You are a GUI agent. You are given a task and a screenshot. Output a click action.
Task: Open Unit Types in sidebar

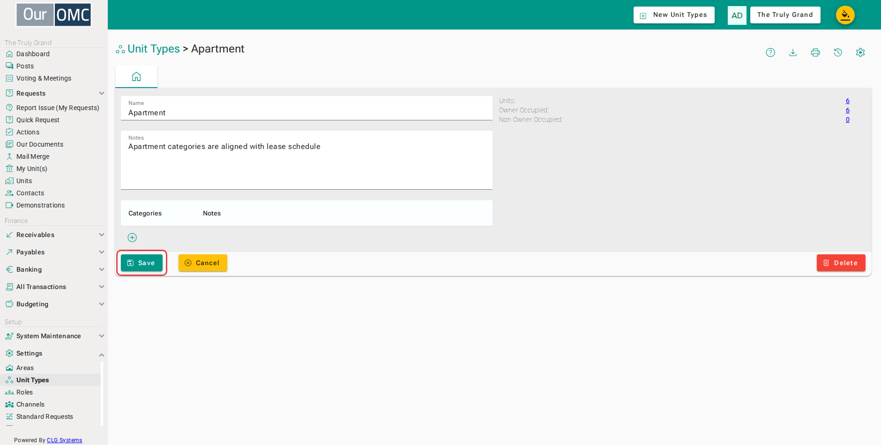32,380
